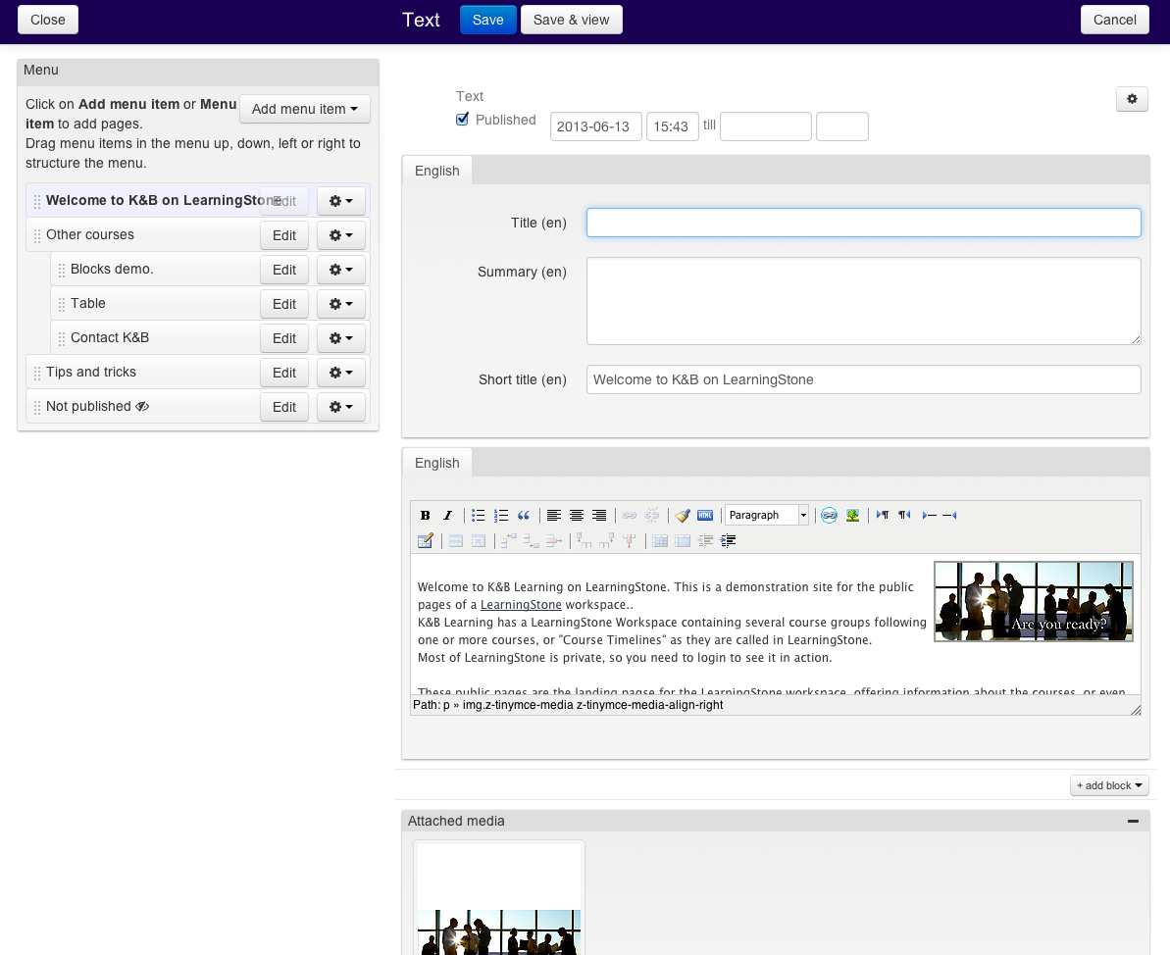Click the publication time field 15:43
The image size is (1170, 955).
coord(672,126)
